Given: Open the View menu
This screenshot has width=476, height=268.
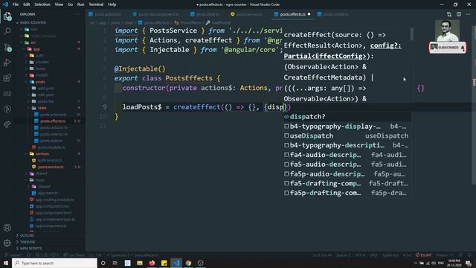Looking at the screenshot, I should [x=59, y=4].
